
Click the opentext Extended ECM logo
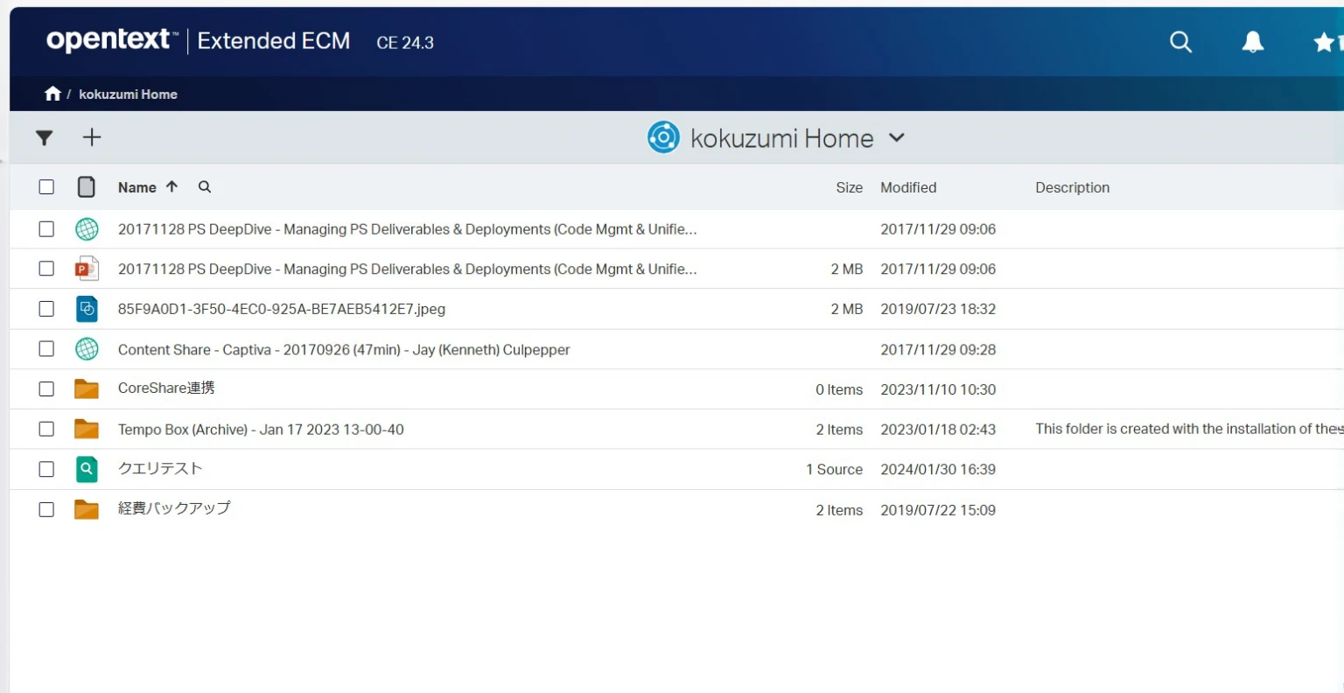point(198,40)
